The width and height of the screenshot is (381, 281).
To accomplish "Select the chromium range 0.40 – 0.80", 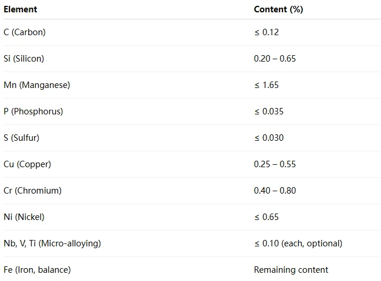I will click(275, 191).
